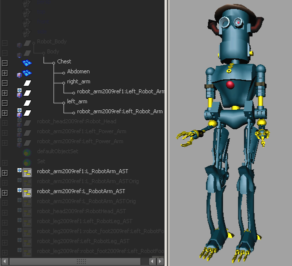Expand robot_arm2009ref:L_RobotArm_AST container
This screenshot has height=266, width=292.
click(4, 193)
